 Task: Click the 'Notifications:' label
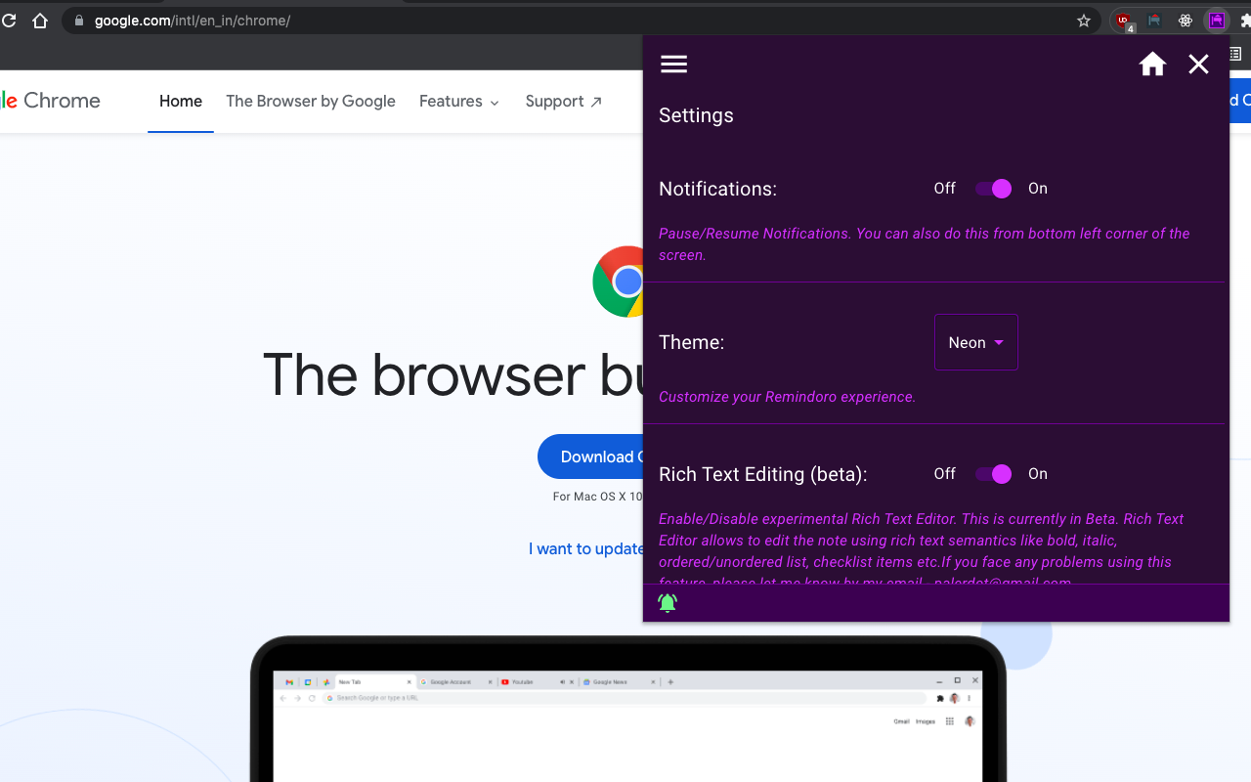pos(717,189)
